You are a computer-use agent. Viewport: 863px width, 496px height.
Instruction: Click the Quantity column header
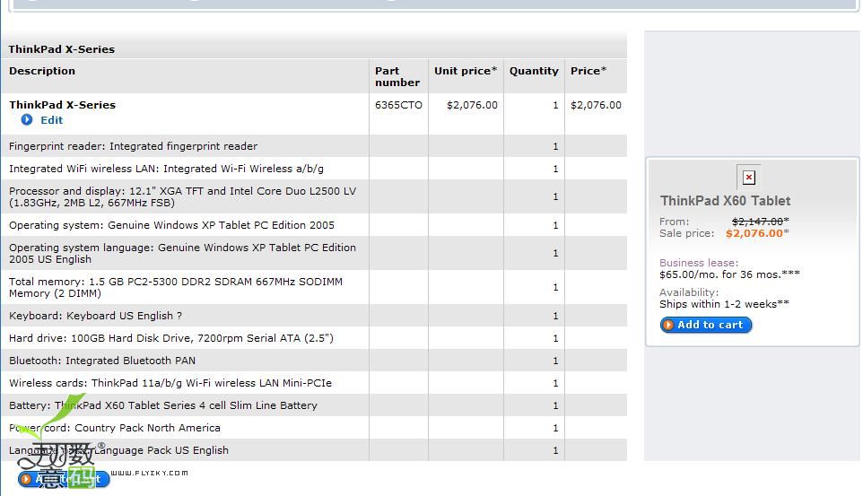tap(534, 71)
